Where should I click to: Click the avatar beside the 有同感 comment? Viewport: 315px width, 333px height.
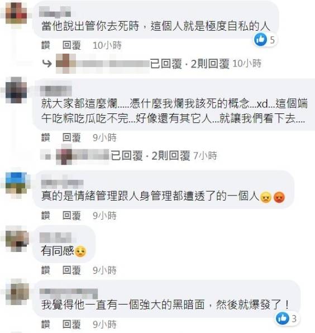pos(17,239)
